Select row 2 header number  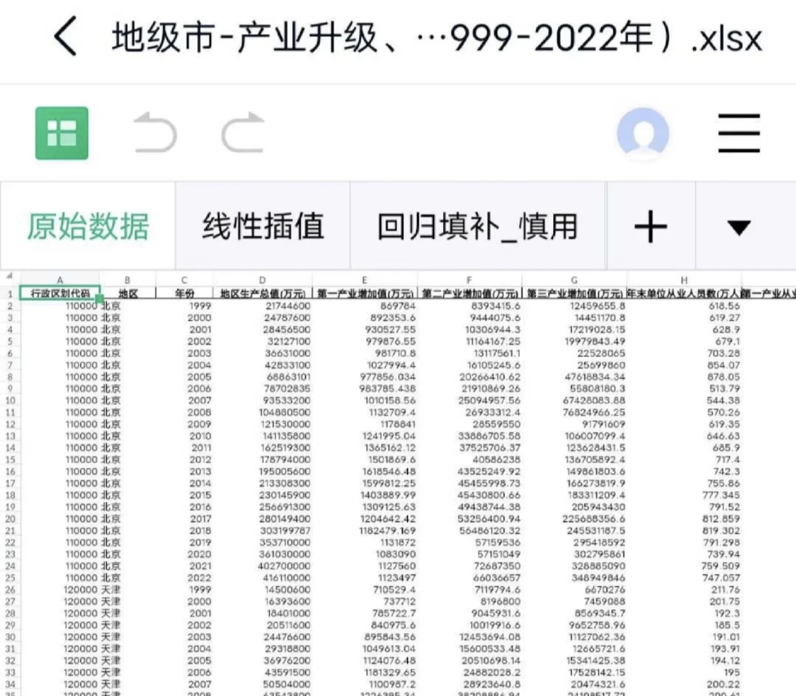(x=10, y=305)
